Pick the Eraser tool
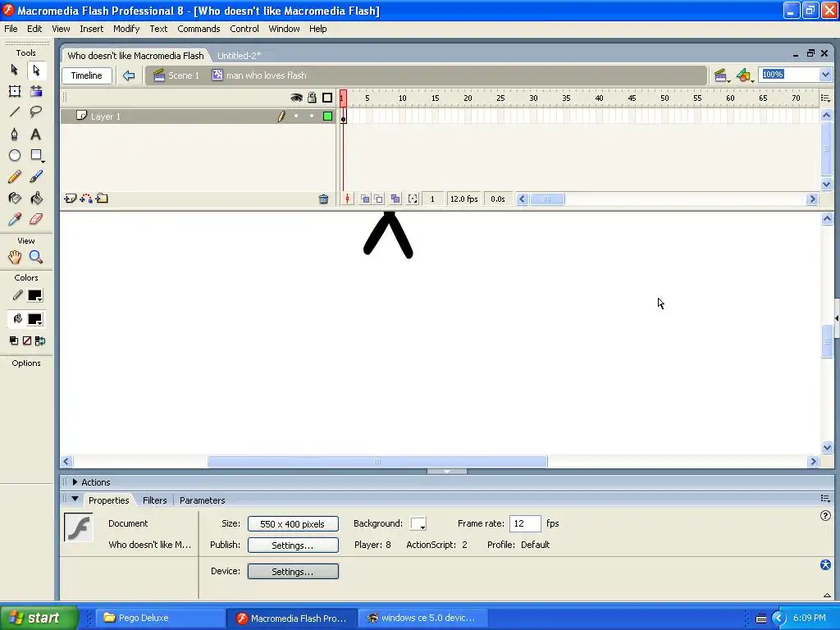This screenshot has height=630, width=840. 36,219
